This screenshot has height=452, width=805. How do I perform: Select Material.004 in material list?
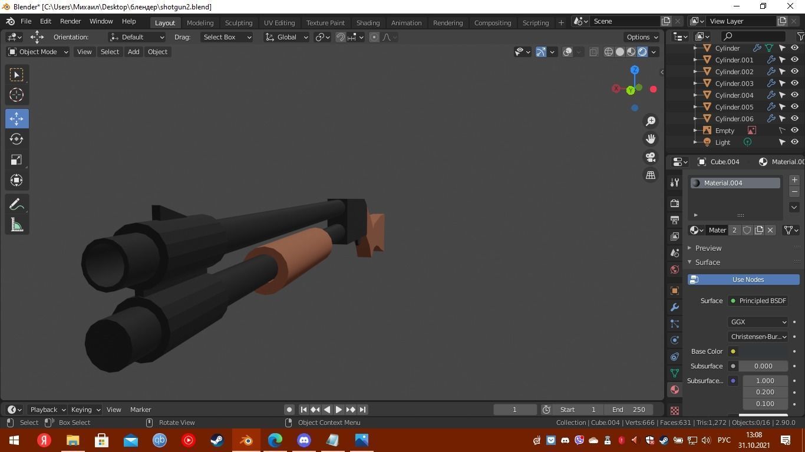point(735,183)
